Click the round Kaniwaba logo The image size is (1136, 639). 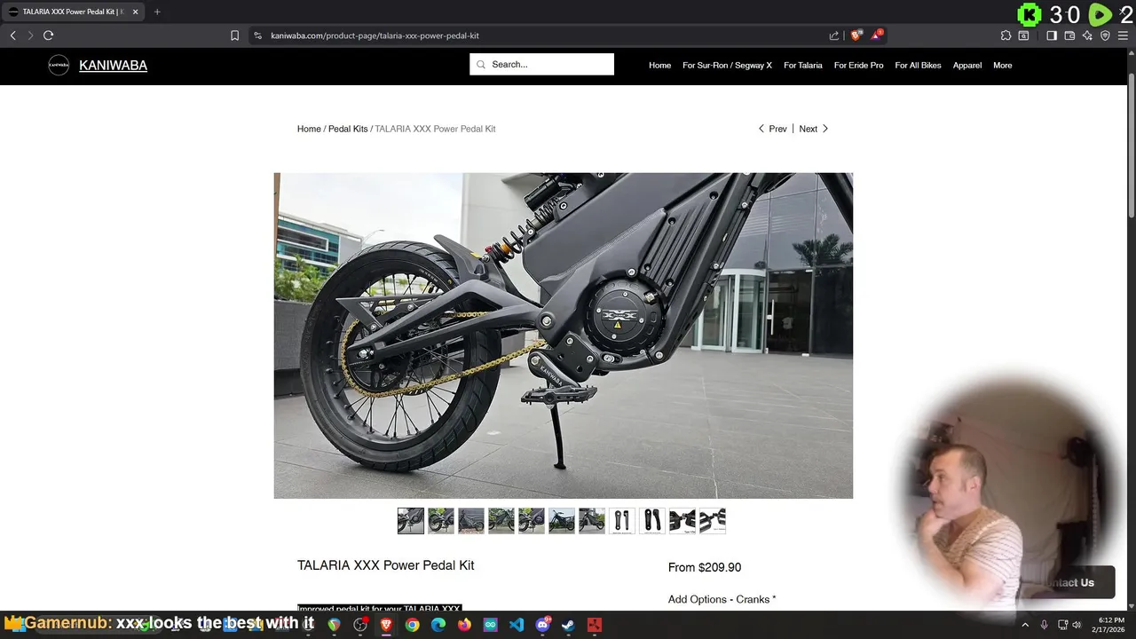tap(59, 65)
